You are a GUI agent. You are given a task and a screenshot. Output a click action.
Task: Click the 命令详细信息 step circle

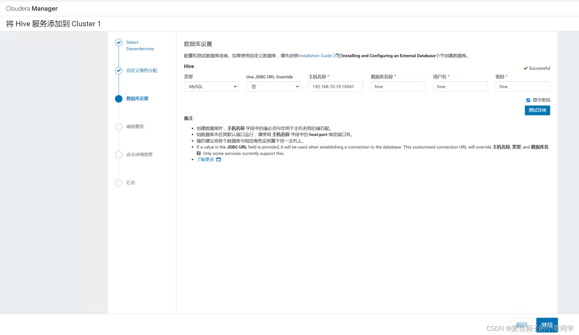point(119,155)
